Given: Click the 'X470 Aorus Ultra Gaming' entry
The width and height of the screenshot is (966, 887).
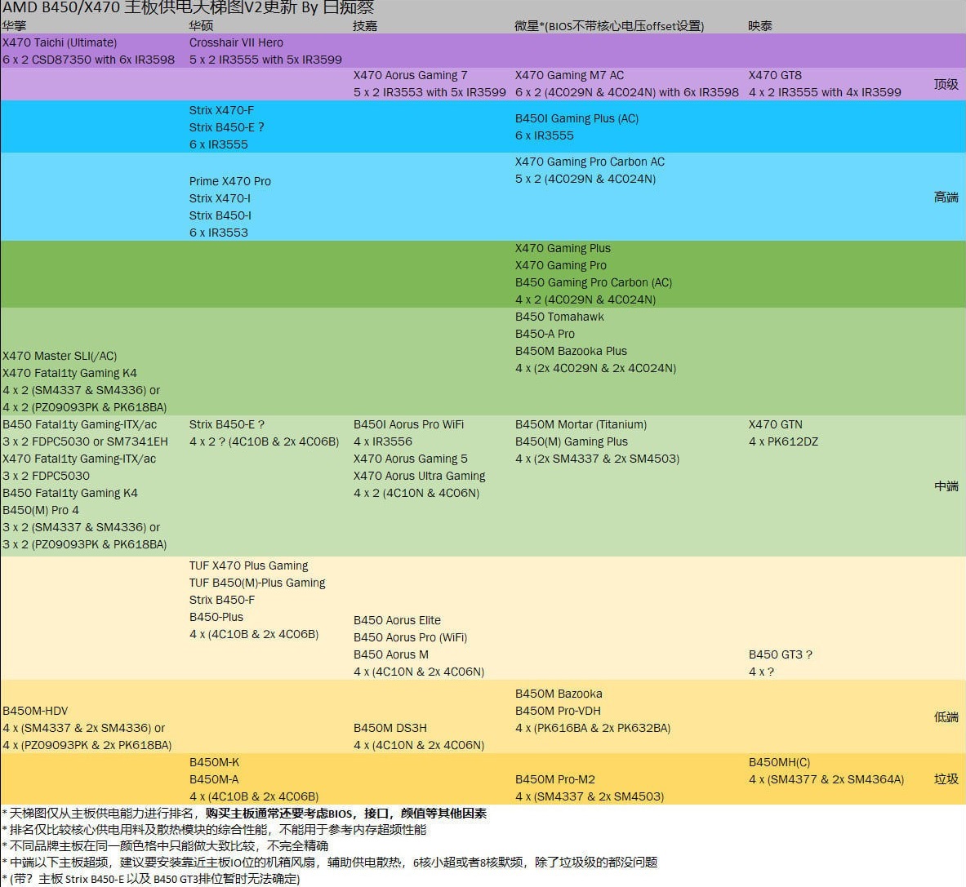Looking at the screenshot, I should (x=420, y=476).
